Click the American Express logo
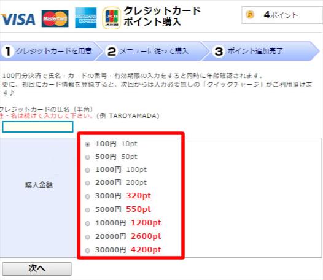 coord(86,18)
